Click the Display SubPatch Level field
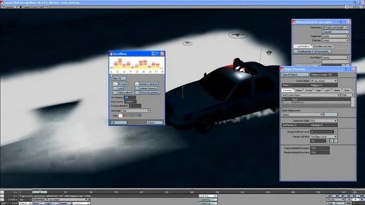 pyautogui.click(x=322, y=132)
